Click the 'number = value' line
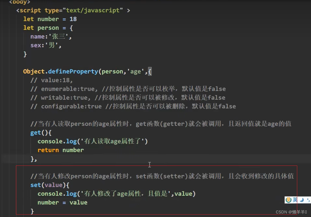 [x=62, y=202]
